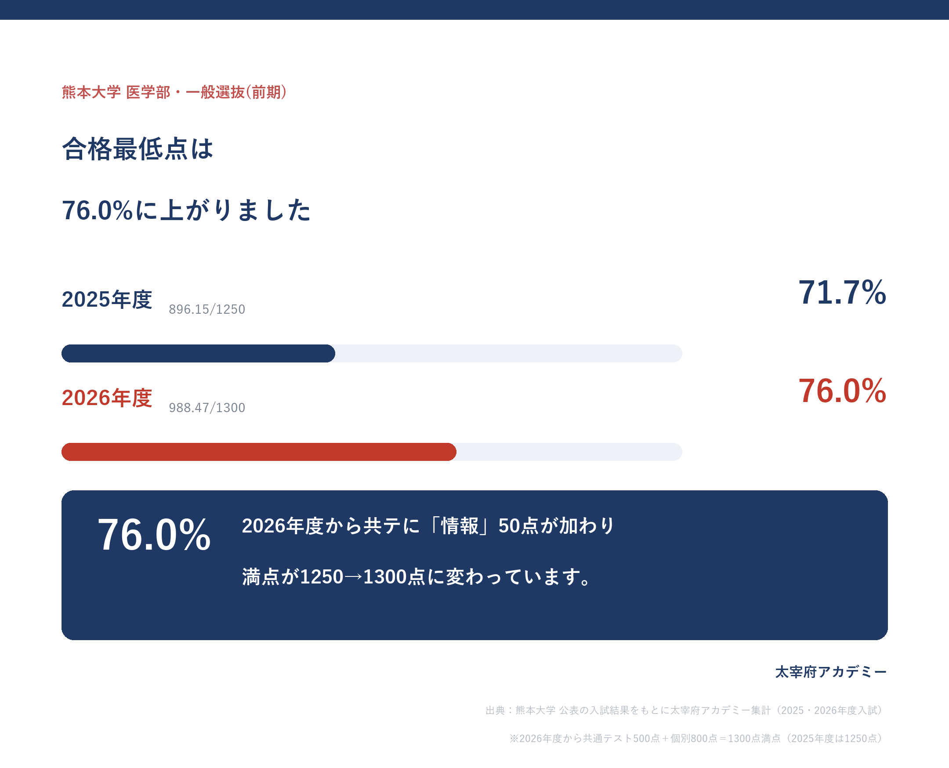Viewport: 949px width, 768px height.
Task: Select the 「情報」50点が加わり line
Action: pyautogui.click(x=428, y=526)
